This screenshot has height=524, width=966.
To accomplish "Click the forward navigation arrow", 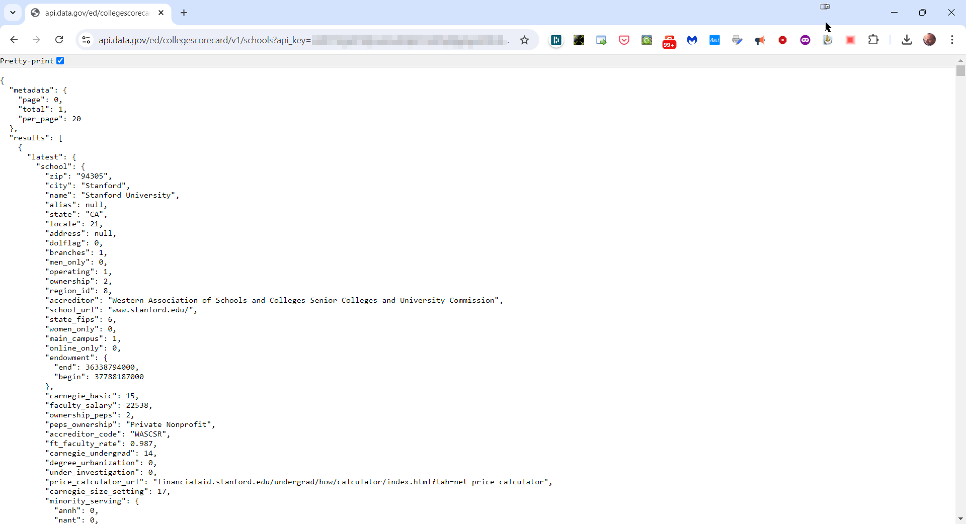I will click(x=36, y=40).
